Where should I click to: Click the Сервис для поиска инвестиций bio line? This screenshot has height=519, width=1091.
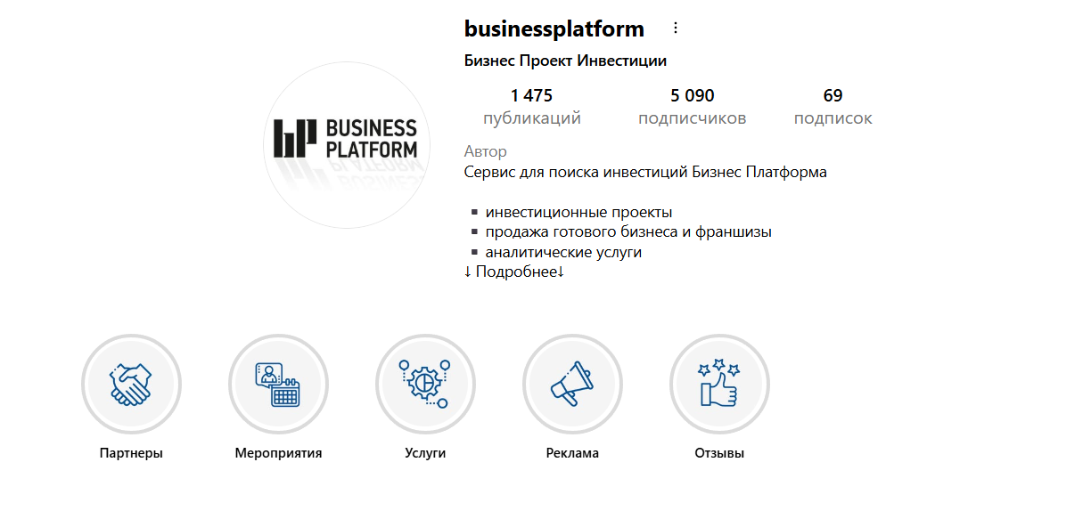[x=645, y=172]
